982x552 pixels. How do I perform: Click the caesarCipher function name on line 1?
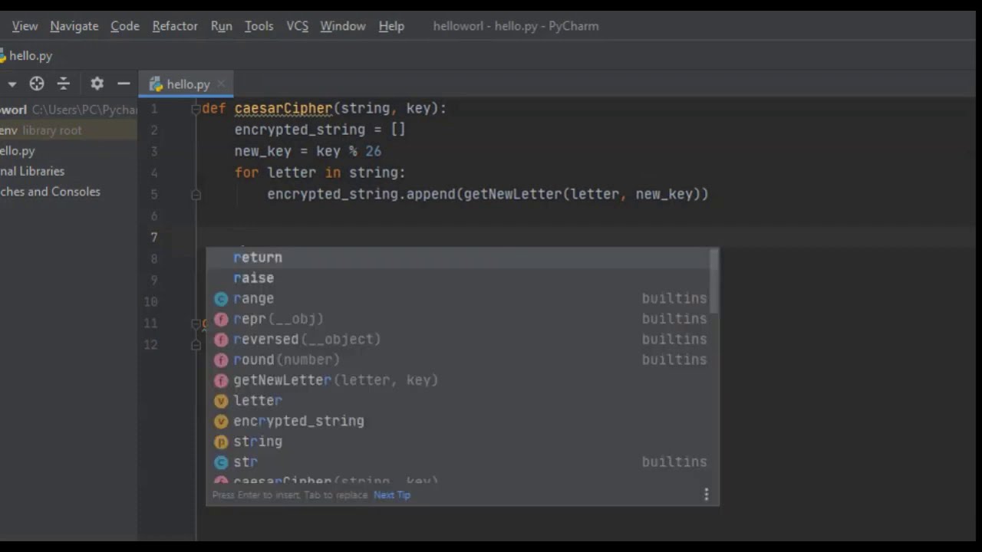283,109
